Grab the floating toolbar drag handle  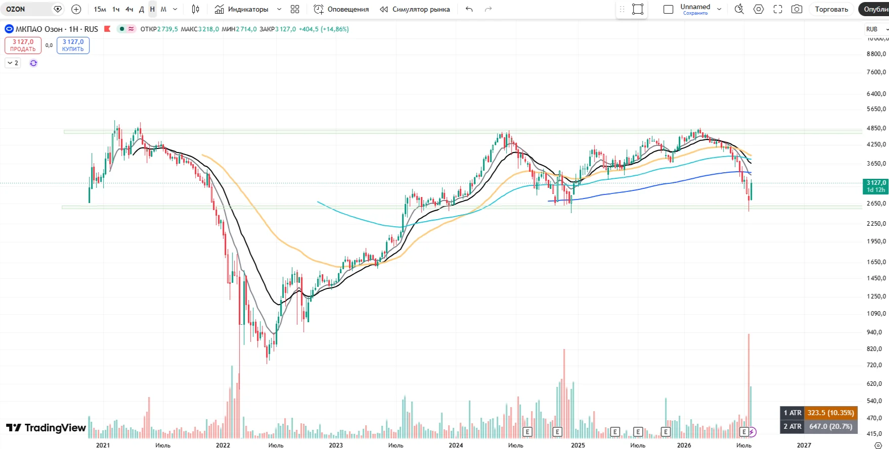coord(622,9)
